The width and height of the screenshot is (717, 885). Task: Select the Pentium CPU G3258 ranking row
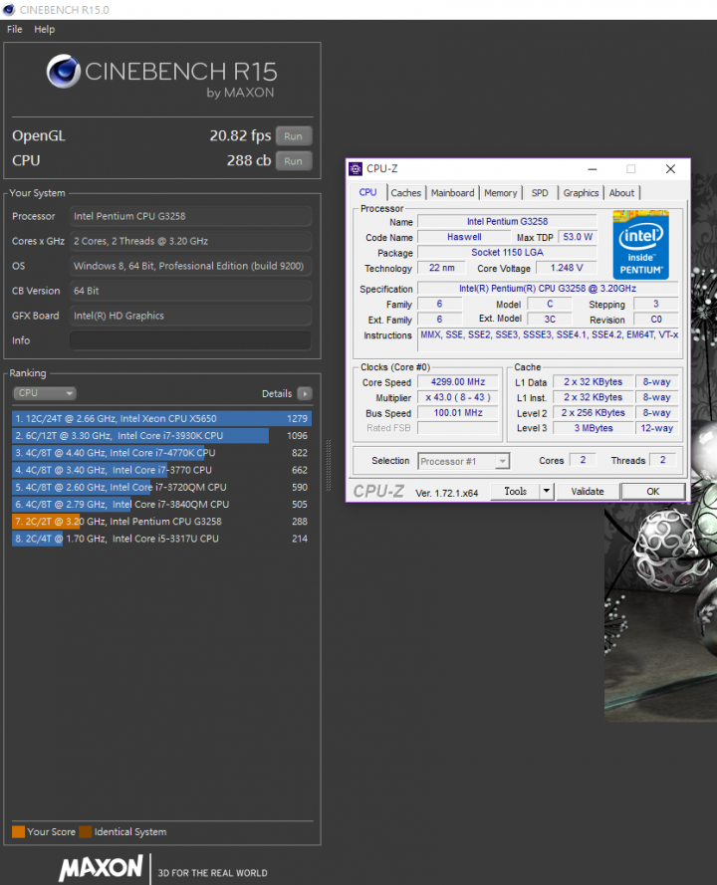[161, 522]
